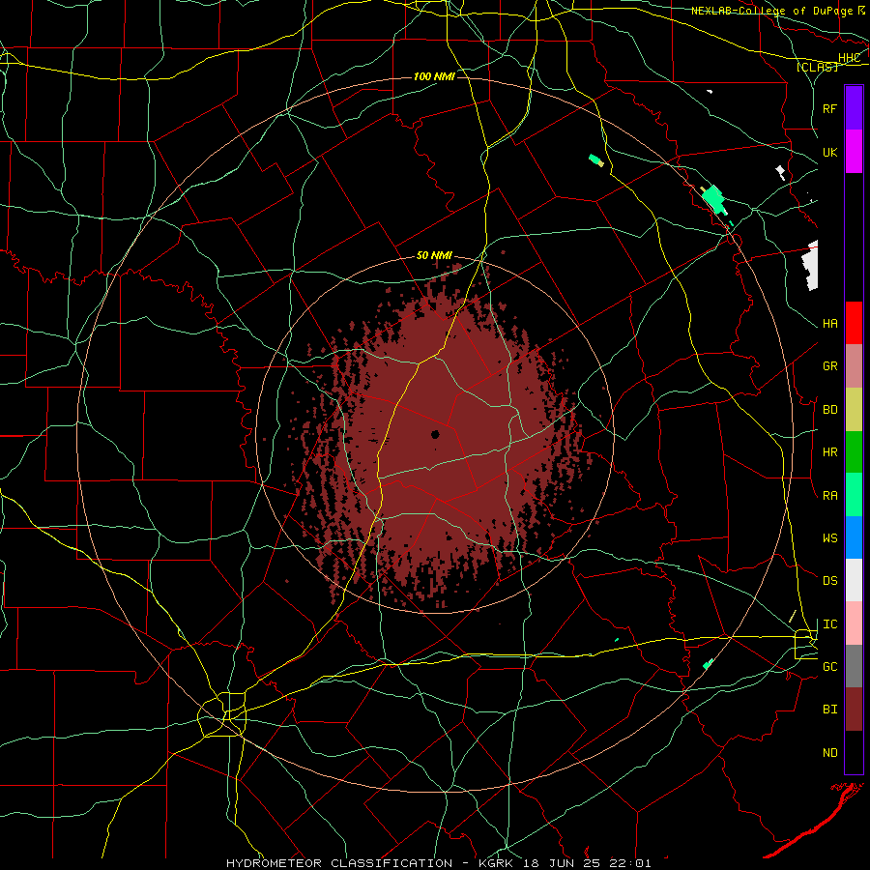870x870 pixels.
Task: Click the HHC product label
Action: [x=850, y=58]
